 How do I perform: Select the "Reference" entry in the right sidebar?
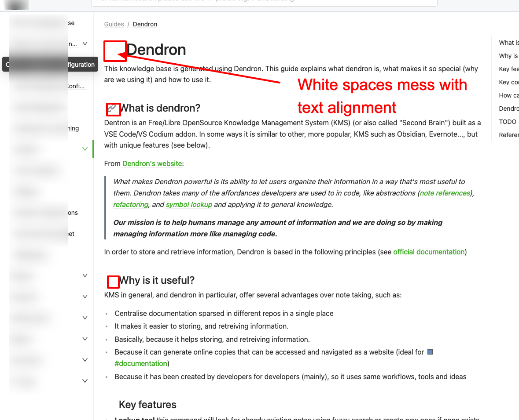coord(509,135)
